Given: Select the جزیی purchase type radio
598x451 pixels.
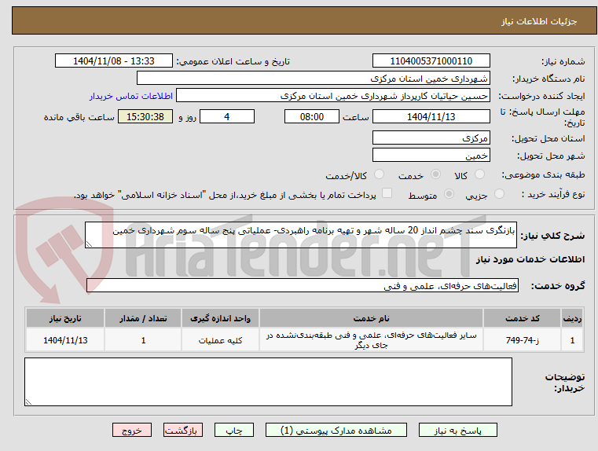Looking at the screenshot, I should 499,194.
